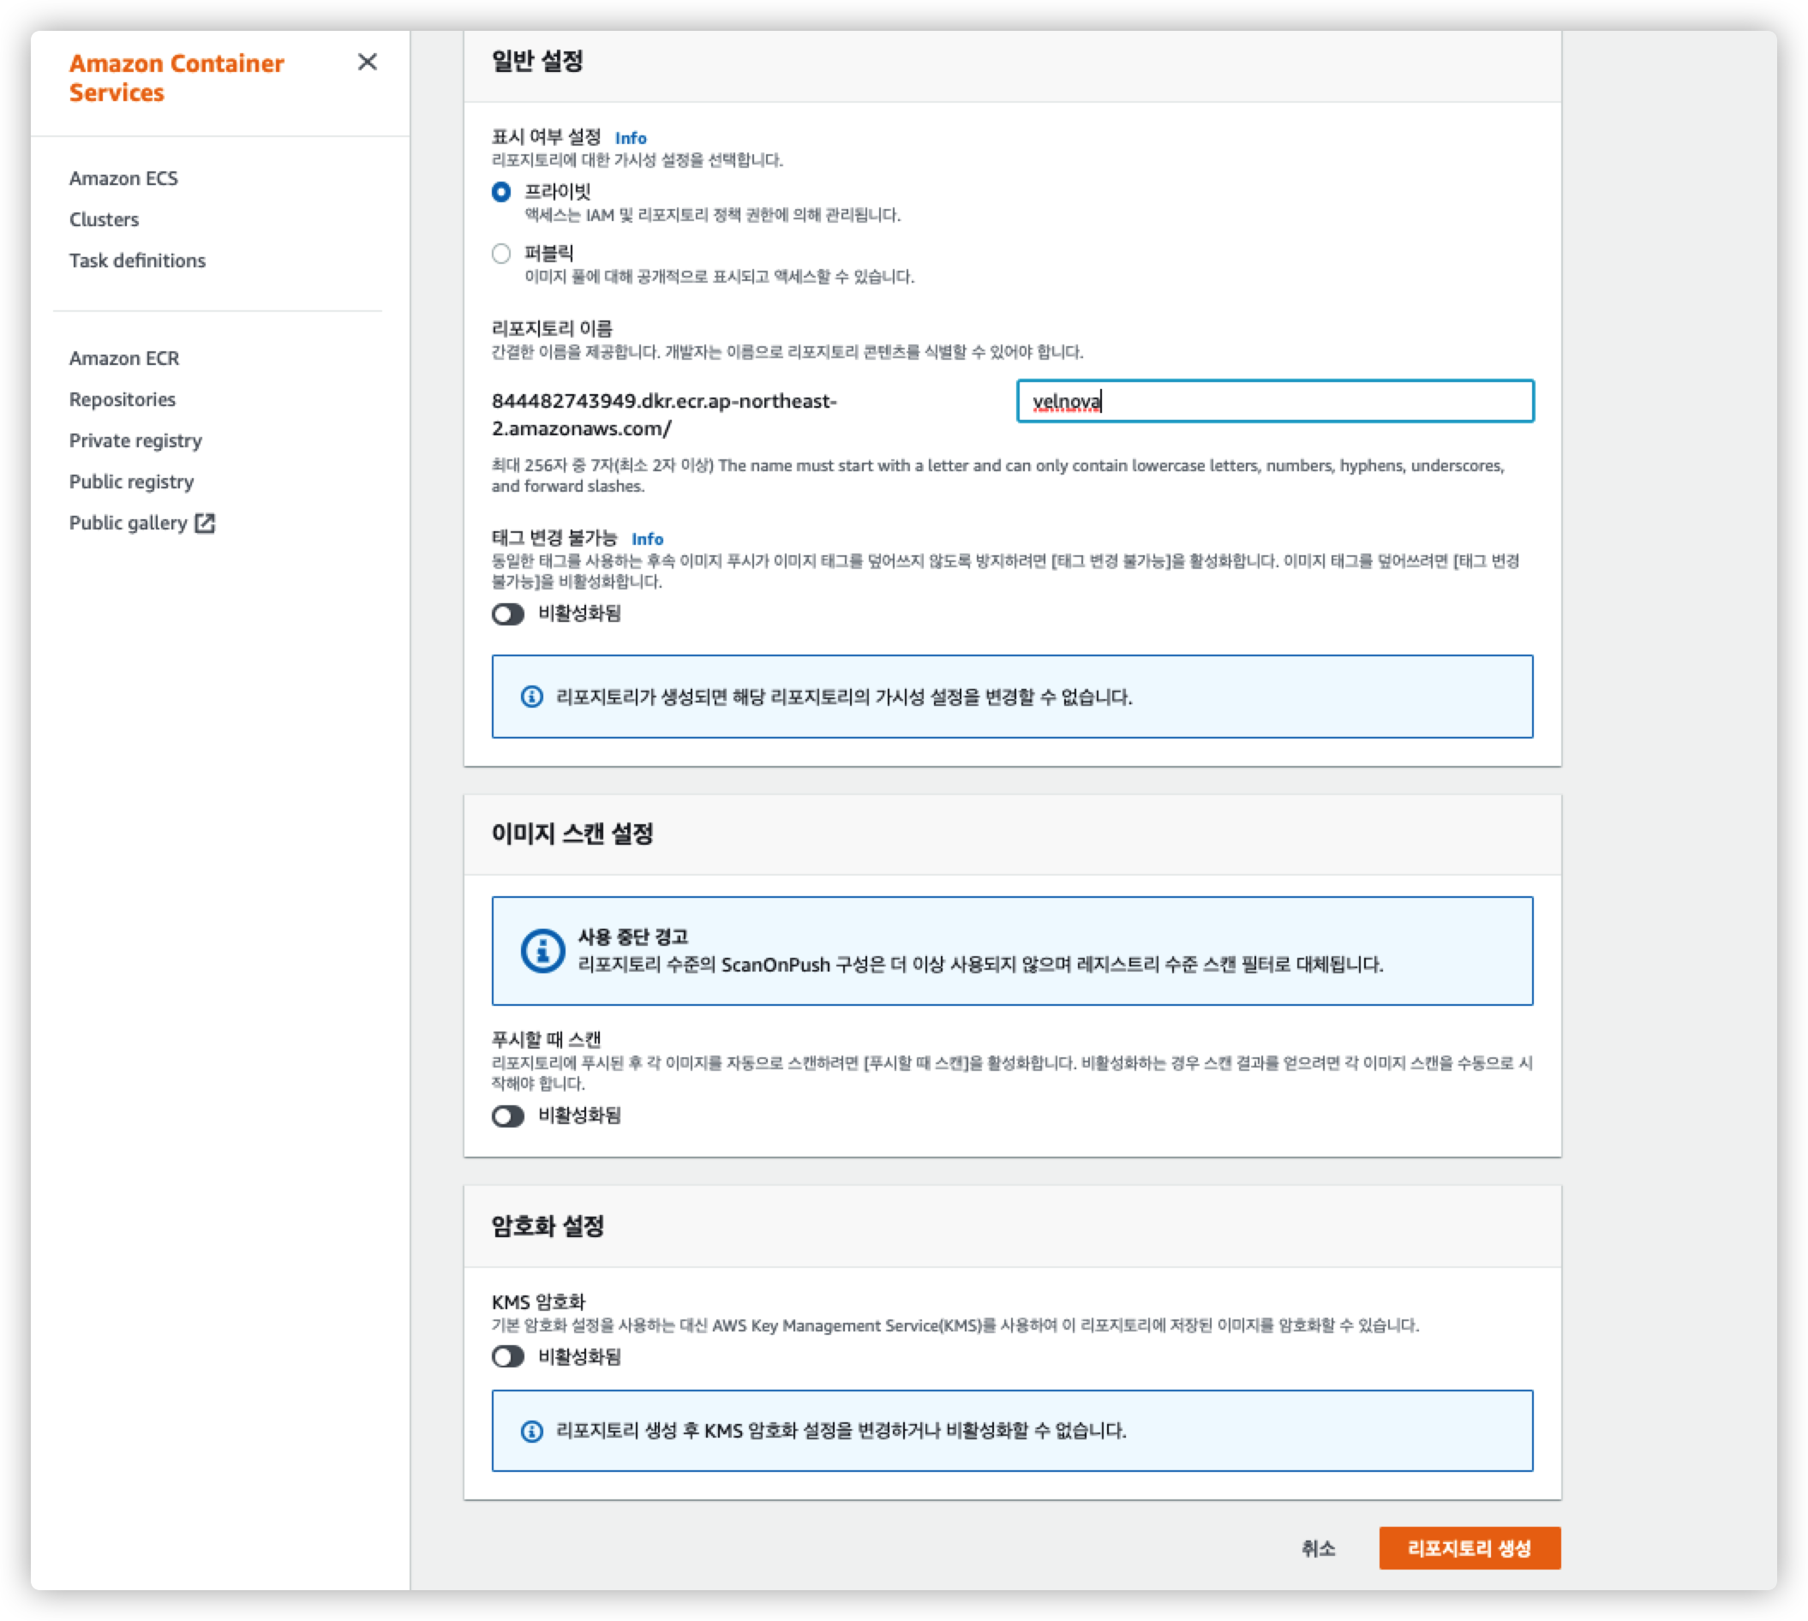Screen dimensions: 1808x1621
Task: Click the 리포지토리 생성 button
Action: click(1469, 1548)
